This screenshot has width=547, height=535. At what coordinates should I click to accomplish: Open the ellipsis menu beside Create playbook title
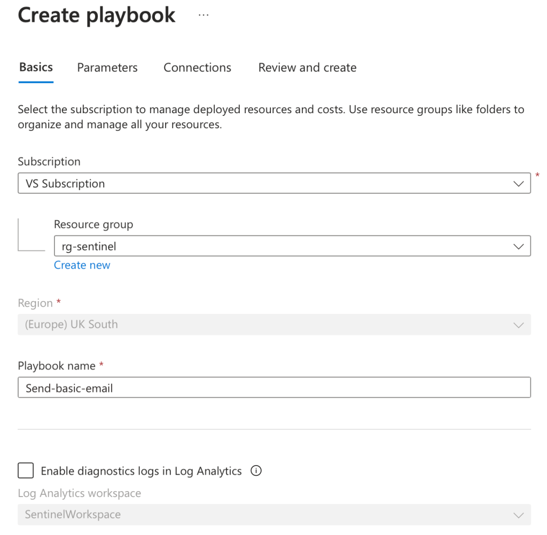pos(204,15)
